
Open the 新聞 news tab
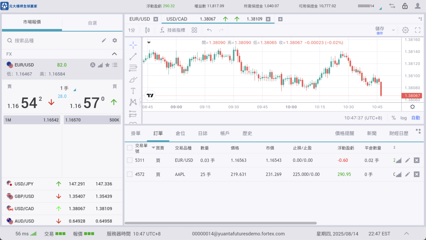pyautogui.click(x=372, y=133)
